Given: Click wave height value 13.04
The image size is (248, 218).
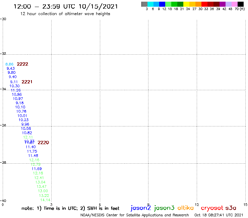Looking at the screenshot, I should (x=40, y=182).
